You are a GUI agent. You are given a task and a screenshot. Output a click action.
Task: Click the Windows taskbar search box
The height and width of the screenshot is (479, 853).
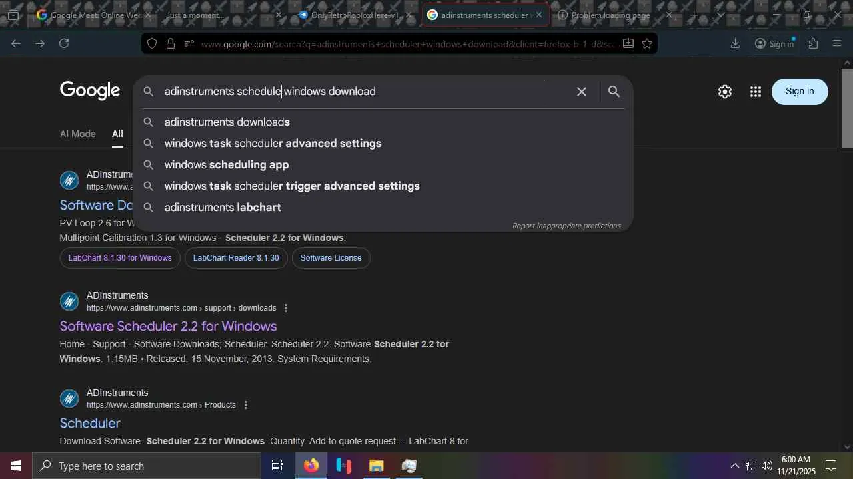coord(147,466)
